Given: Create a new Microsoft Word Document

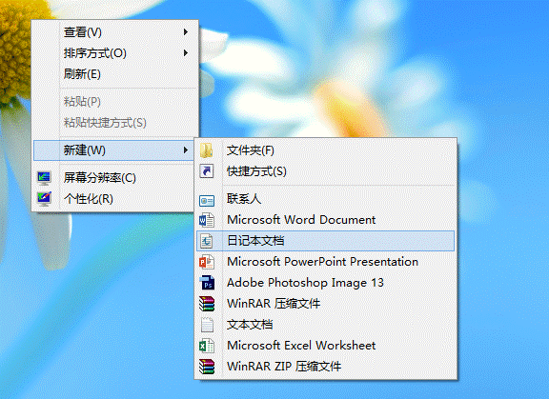Looking at the screenshot, I should (326, 220).
